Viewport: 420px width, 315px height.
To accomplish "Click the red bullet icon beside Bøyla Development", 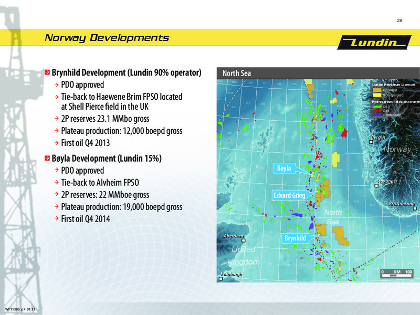I will 47,159.
